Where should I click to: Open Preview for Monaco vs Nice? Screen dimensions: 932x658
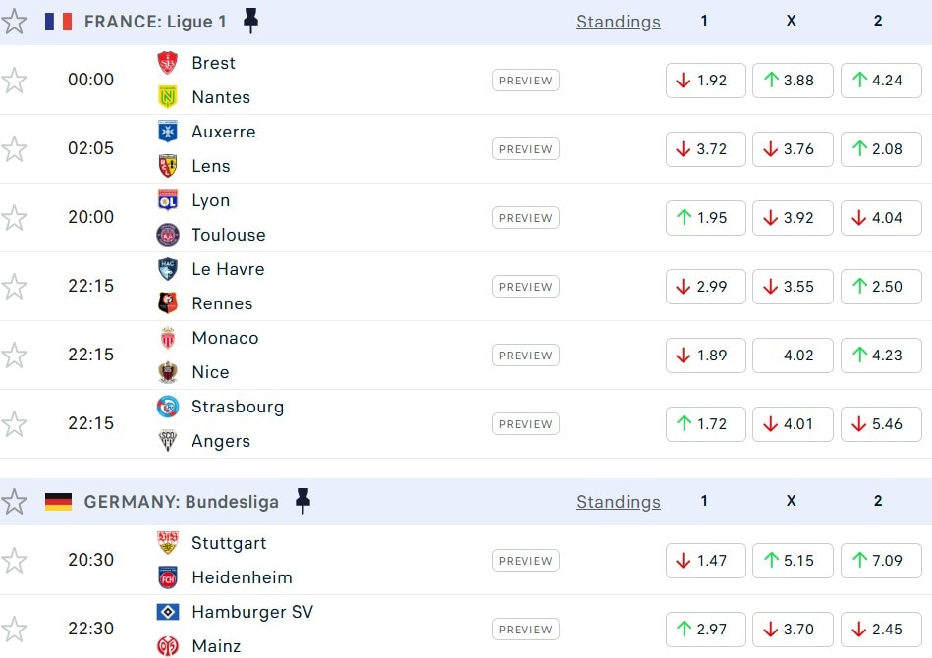(525, 356)
